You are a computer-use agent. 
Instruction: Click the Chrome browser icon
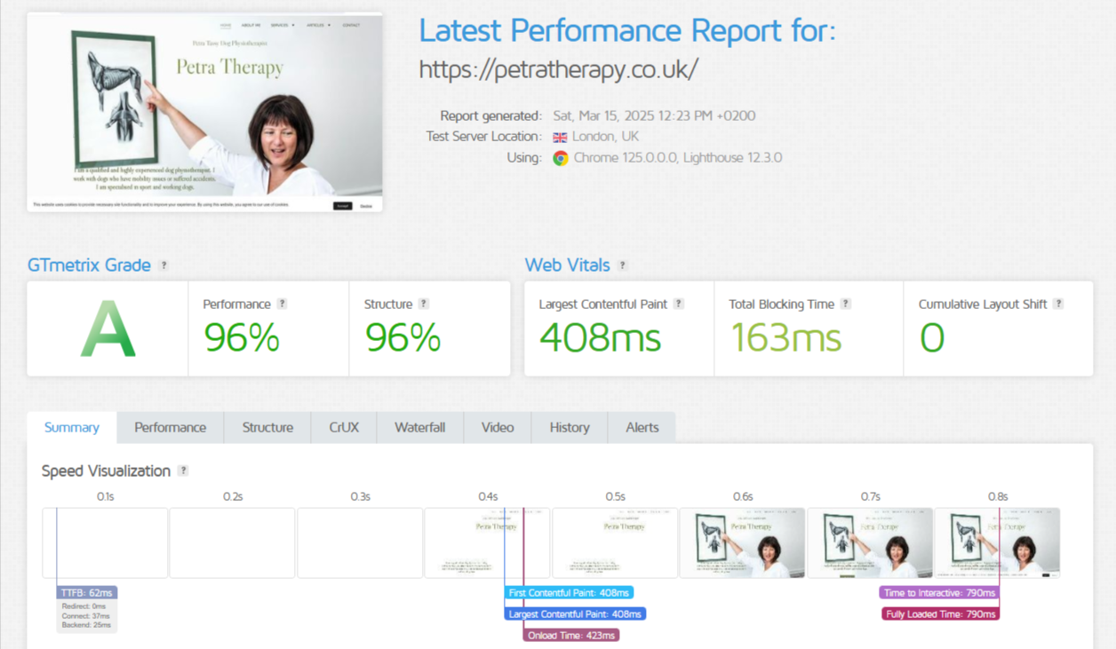pyautogui.click(x=560, y=158)
